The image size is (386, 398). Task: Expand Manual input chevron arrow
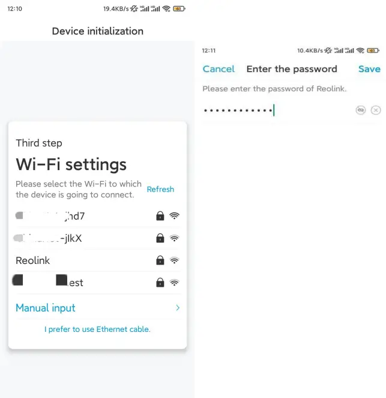(178, 308)
